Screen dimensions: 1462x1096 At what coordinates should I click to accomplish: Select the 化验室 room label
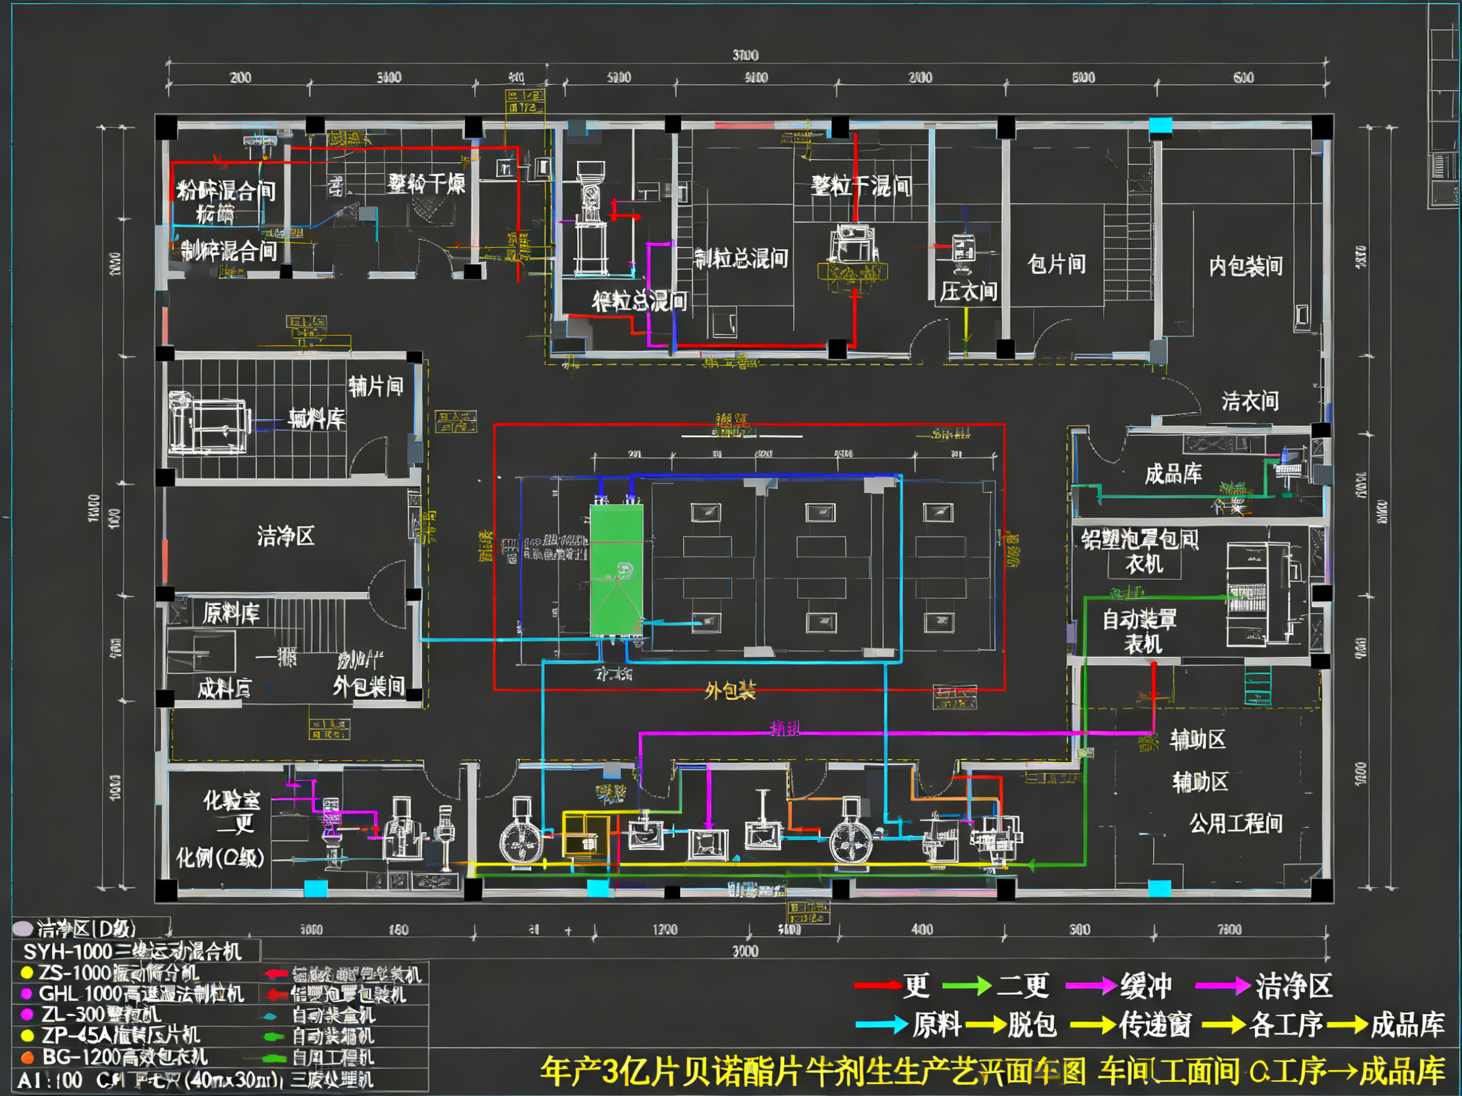pos(231,801)
